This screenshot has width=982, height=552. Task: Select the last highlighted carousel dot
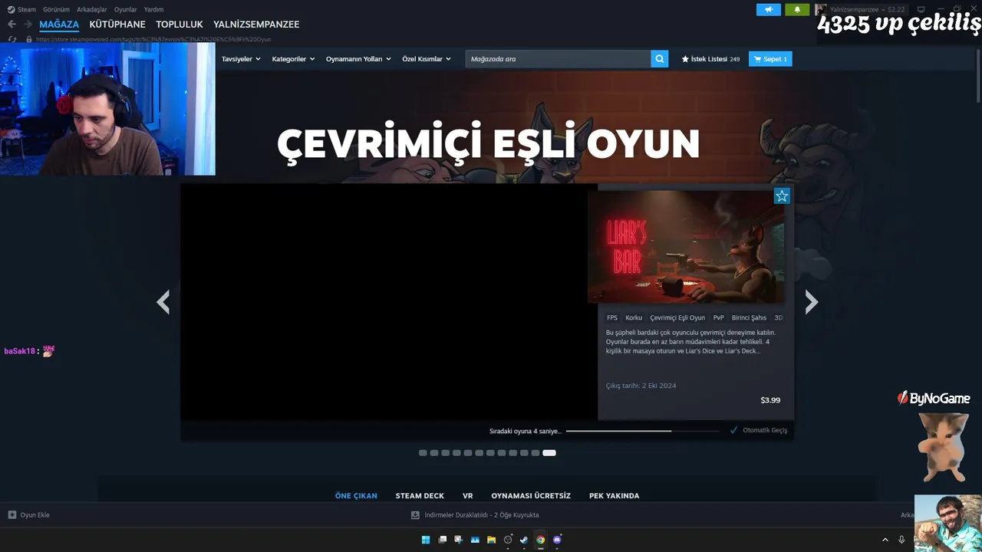pyautogui.click(x=549, y=453)
